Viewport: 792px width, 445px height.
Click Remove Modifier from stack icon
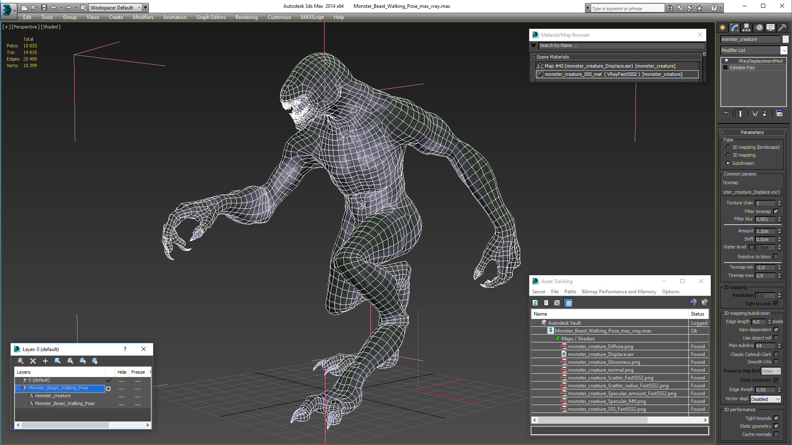[765, 114]
